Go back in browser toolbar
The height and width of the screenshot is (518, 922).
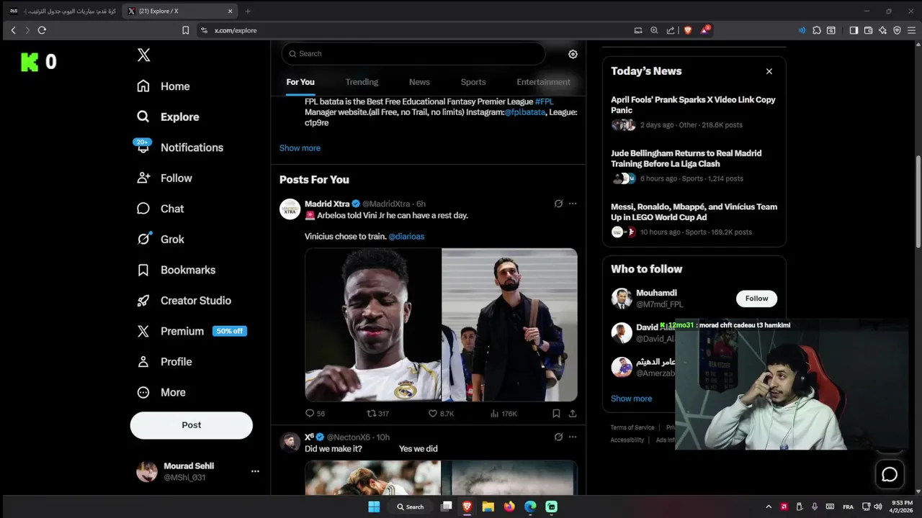(x=13, y=30)
